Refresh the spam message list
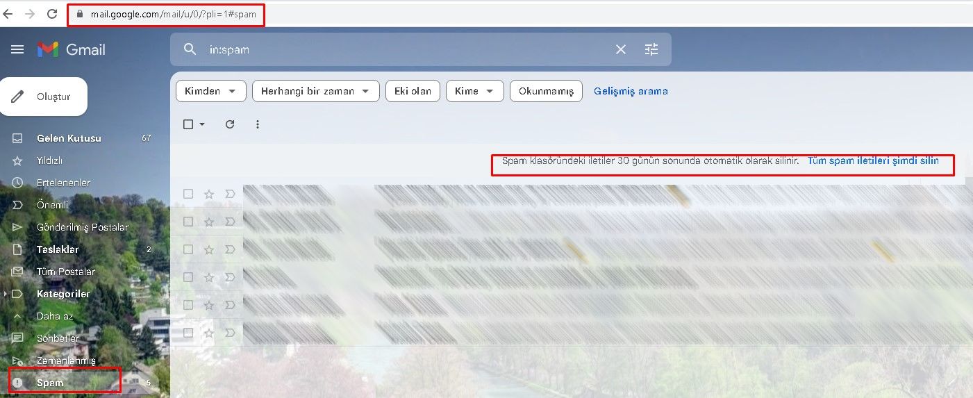973x398 pixels. coord(230,124)
